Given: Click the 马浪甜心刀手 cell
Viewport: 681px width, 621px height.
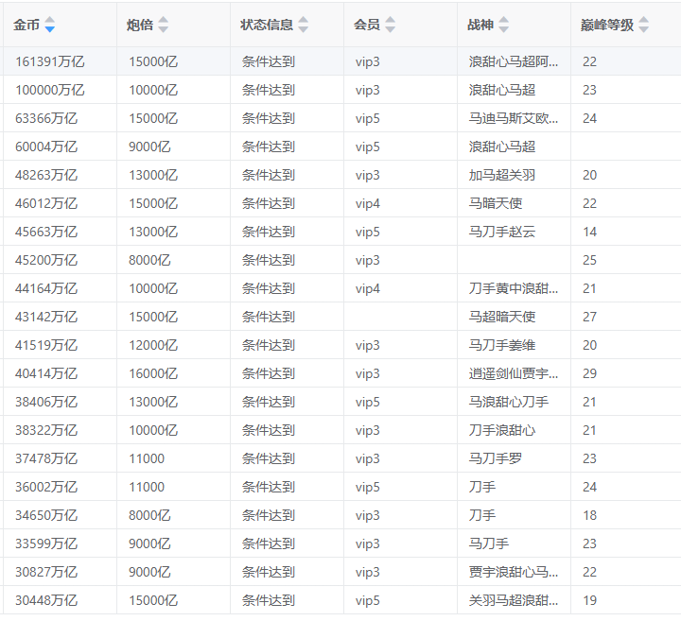Looking at the screenshot, I should (x=509, y=402).
